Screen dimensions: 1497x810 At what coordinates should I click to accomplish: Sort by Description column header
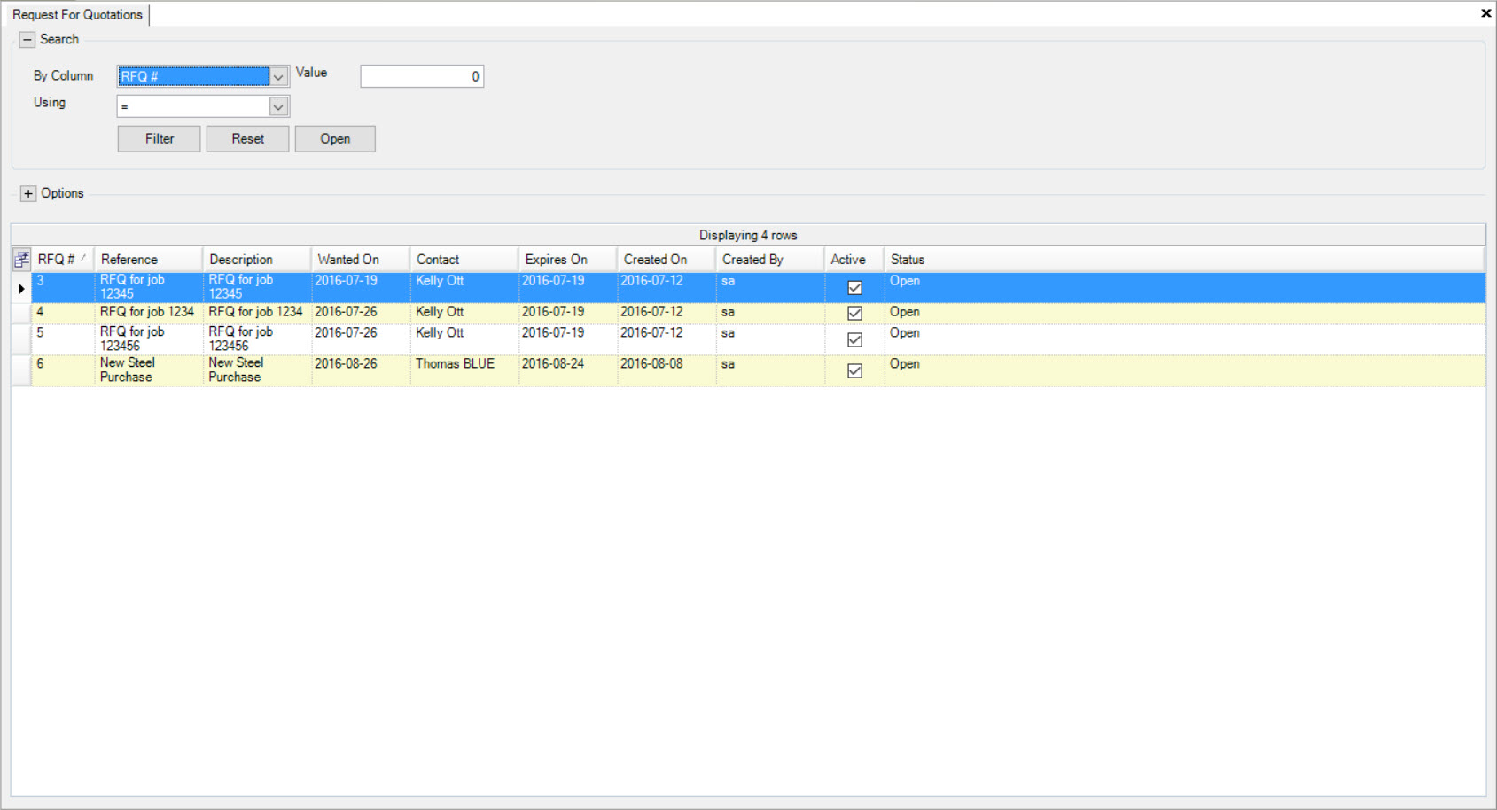point(257,259)
